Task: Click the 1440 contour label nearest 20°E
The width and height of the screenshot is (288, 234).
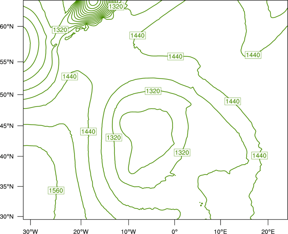Action: point(259,156)
